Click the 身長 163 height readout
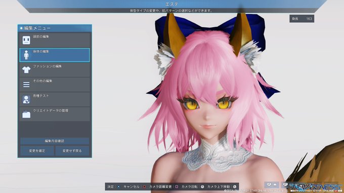Screen dimensions: 344x193 tap(302, 19)
